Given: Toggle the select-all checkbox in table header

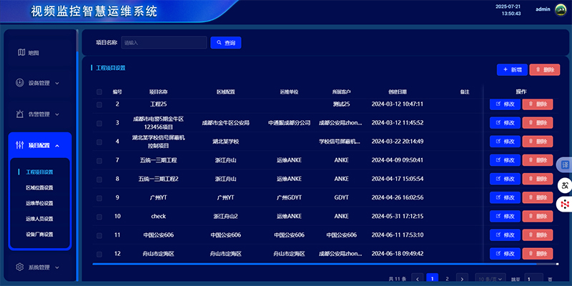Looking at the screenshot, I should [99, 92].
